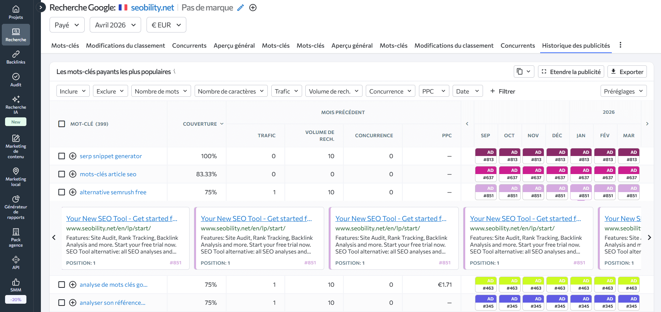Open API section in sidebar

(x=16, y=263)
